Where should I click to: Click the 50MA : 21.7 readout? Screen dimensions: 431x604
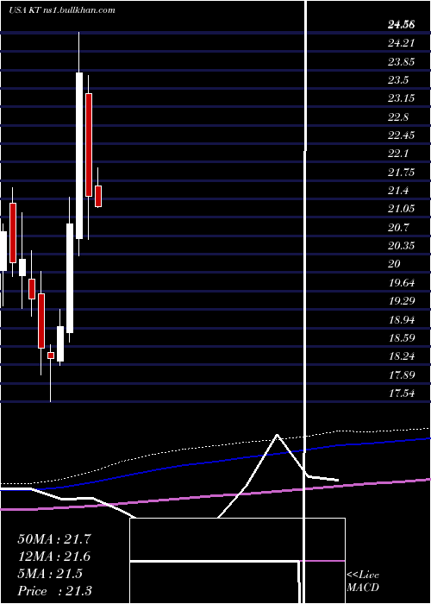[x=54, y=539]
